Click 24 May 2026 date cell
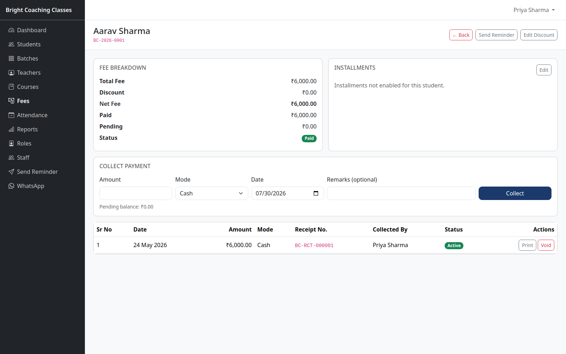 click(x=150, y=245)
